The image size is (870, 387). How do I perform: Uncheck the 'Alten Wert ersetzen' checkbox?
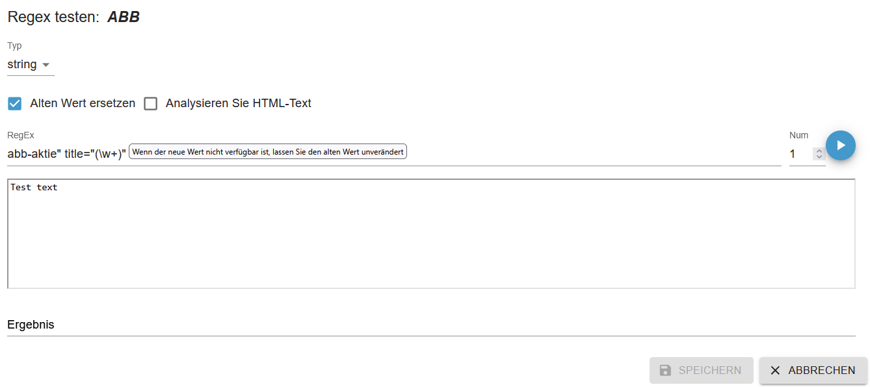[x=15, y=103]
